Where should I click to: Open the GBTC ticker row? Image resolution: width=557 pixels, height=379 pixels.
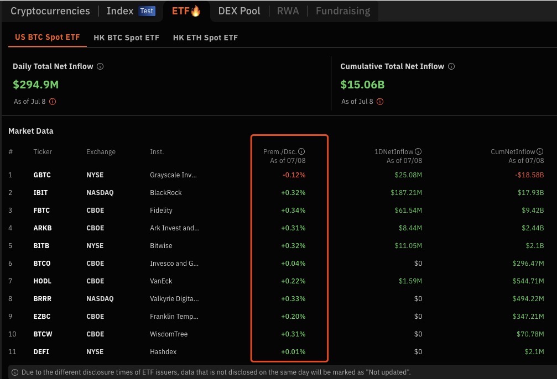(x=42, y=175)
